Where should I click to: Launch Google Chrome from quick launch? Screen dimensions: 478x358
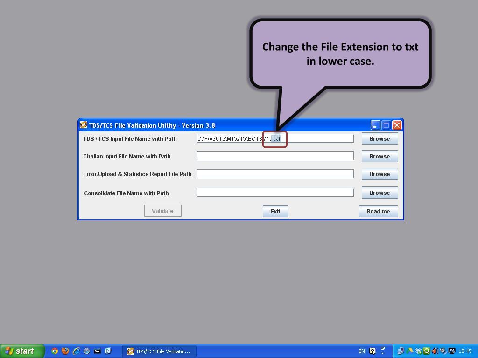[x=55, y=351]
